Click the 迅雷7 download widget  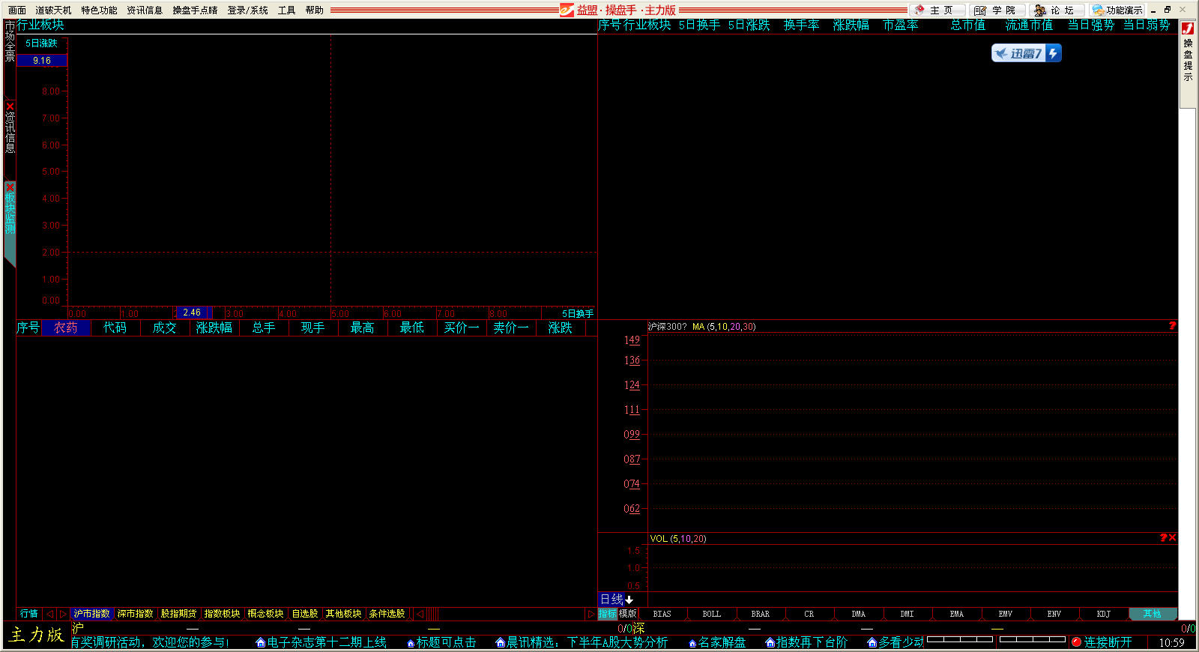point(1026,53)
